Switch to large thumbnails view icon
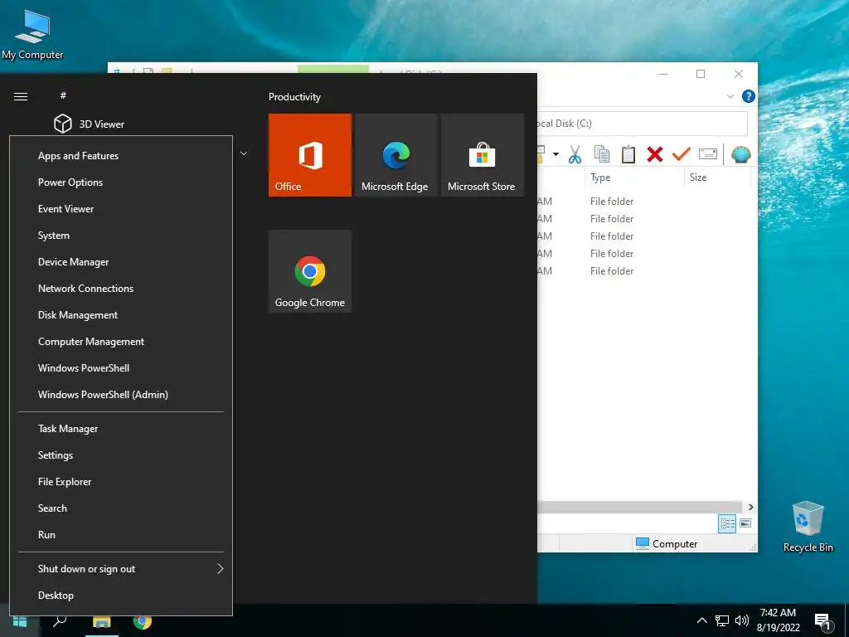Viewport: 849px width, 637px height. tap(745, 523)
